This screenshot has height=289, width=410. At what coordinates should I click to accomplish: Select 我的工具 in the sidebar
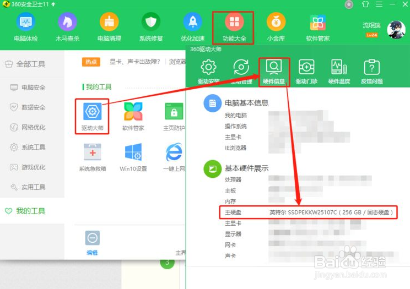pos(25,211)
